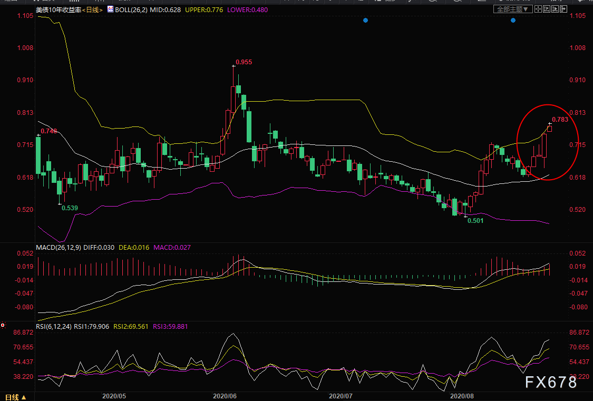Click the blue event dot below 全部主题 dropdown
This screenshot has height=401, width=593.
tap(513, 21)
